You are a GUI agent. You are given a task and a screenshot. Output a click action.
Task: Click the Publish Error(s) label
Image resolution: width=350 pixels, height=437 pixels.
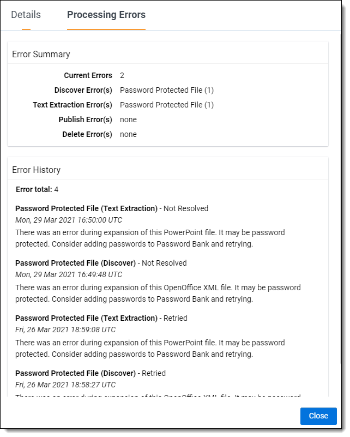(x=85, y=119)
